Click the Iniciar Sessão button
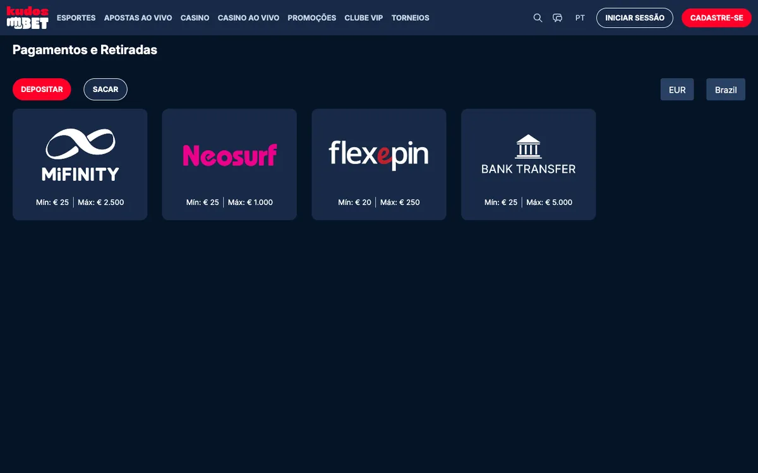The image size is (758, 473). [x=635, y=18]
